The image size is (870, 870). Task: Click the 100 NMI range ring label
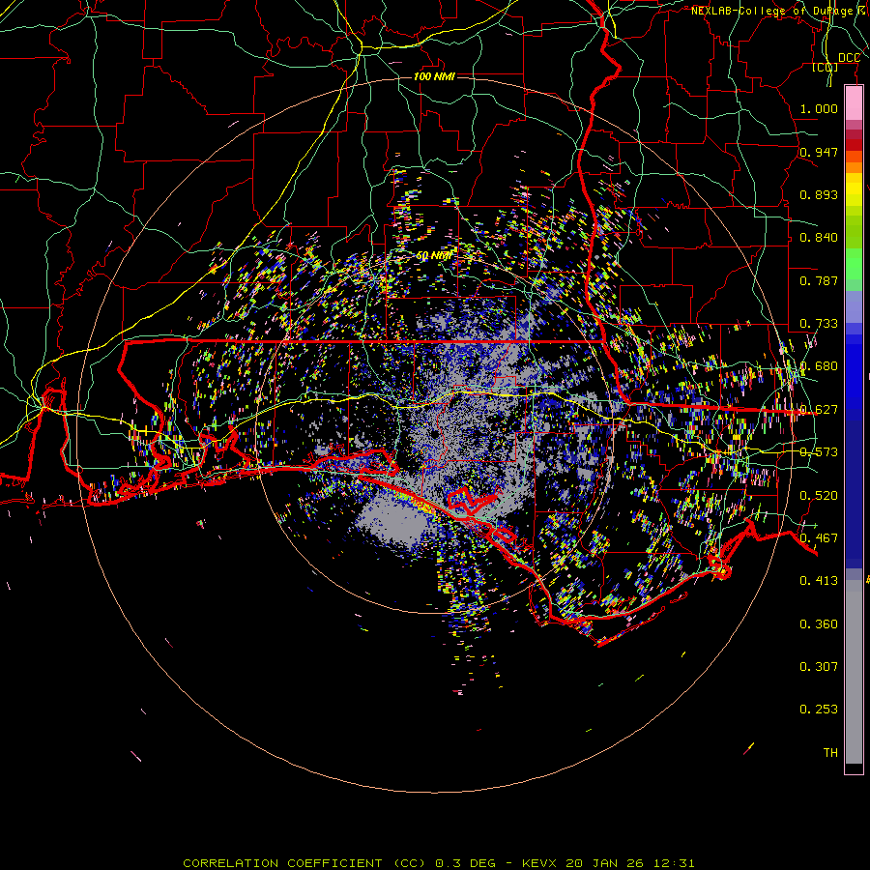point(434,76)
